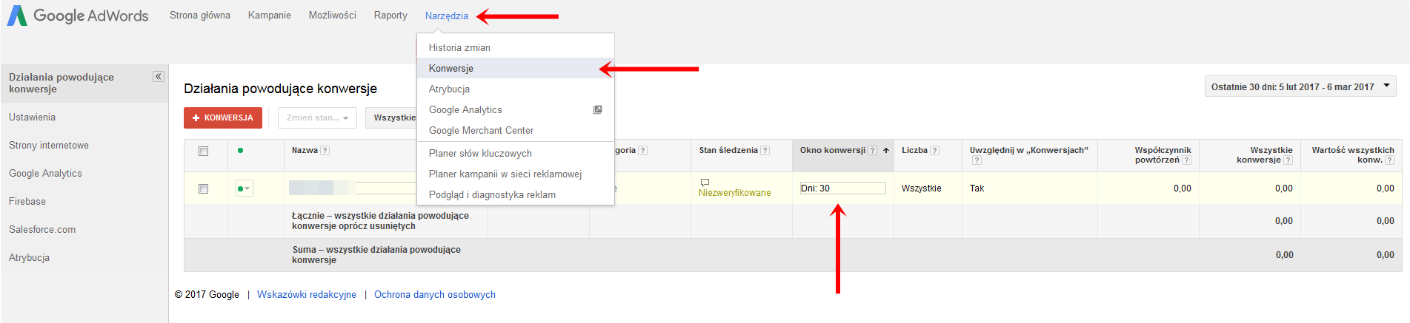The width and height of the screenshot is (1410, 323).
Task: Open help icon under Uwzględnij w Konwersjach header
Action: coord(977,160)
